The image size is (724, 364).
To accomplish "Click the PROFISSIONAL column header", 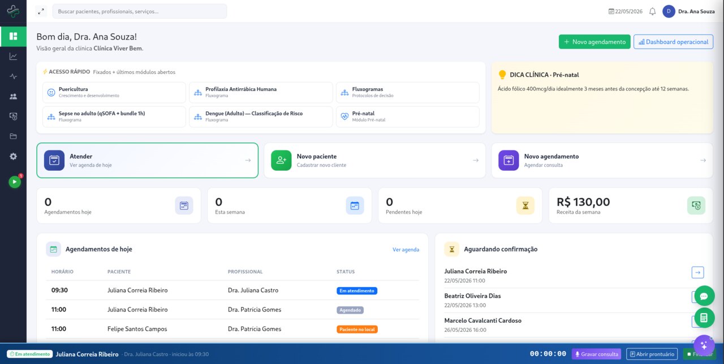I will [x=245, y=272].
